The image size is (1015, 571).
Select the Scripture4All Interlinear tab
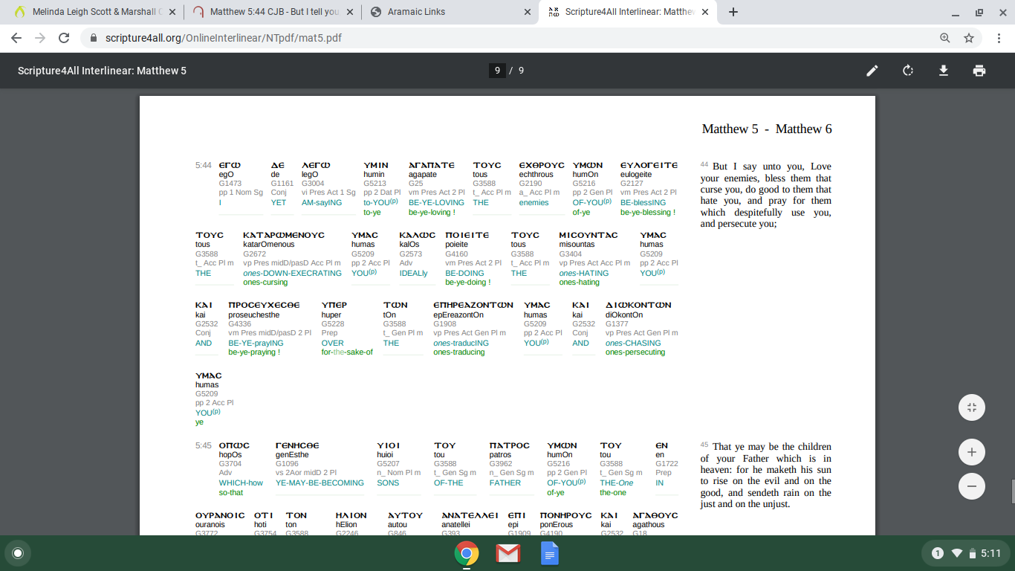tap(628, 12)
